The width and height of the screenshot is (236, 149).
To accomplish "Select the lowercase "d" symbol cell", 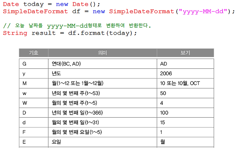I will pyautogui.click(x=33, y=122).
